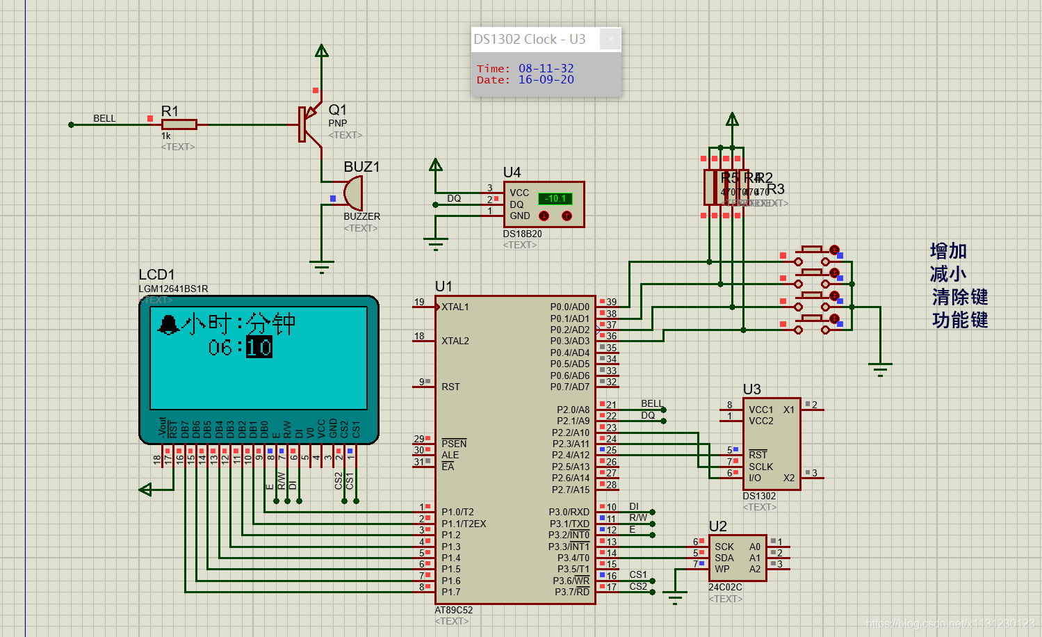Click the DS18B20 temperature increase arrow
This screenshot has height=637, width=1042.
coord(567,216)
